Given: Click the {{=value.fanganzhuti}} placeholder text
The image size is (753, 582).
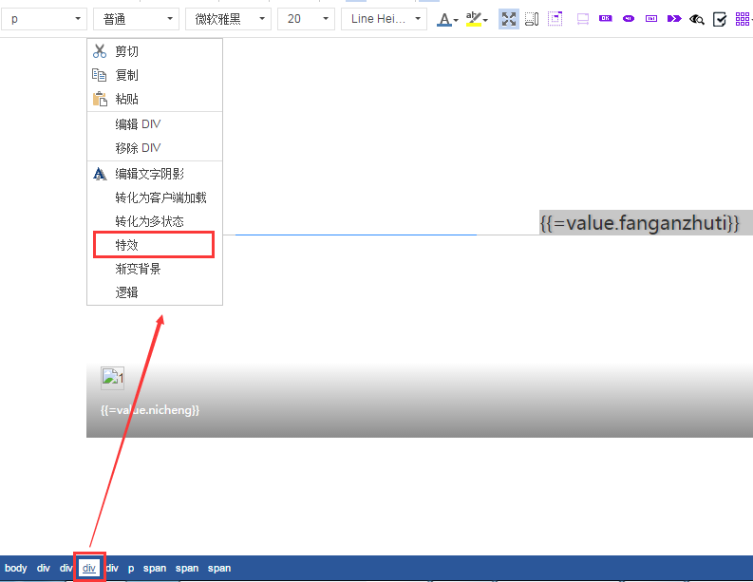Looking at the screenshot, I should tap(640, 223).
